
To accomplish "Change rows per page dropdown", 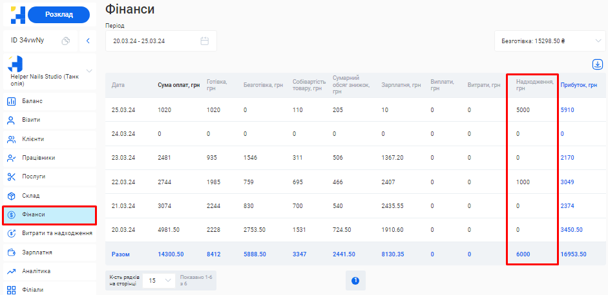I will click(159, 280).
